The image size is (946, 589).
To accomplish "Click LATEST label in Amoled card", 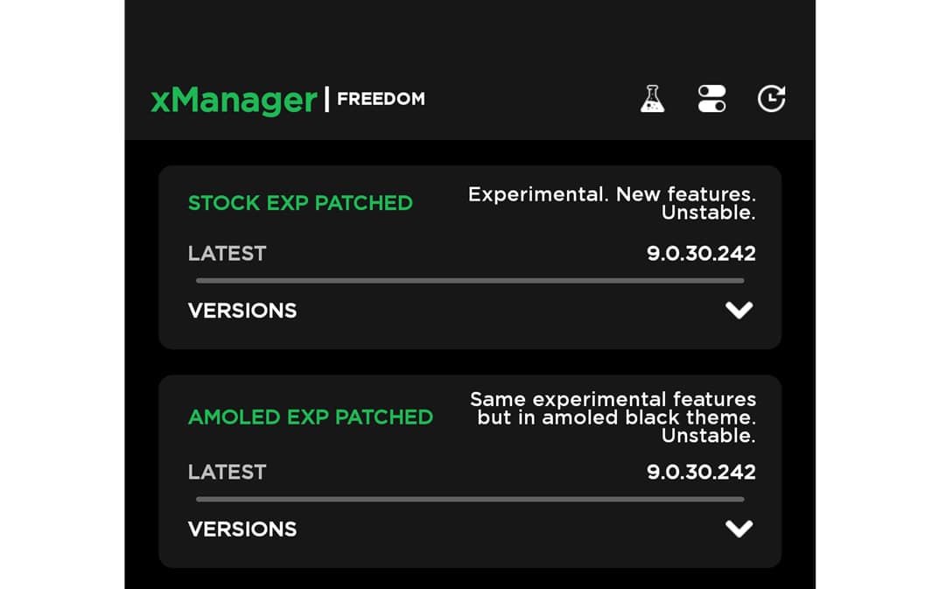I will tap(228, 472).
